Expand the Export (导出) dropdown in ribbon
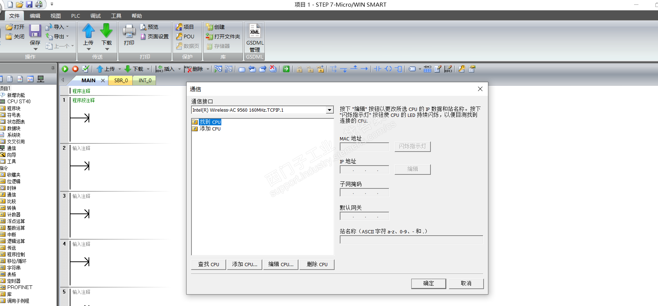Screen dimensions: 658x306 67,36
